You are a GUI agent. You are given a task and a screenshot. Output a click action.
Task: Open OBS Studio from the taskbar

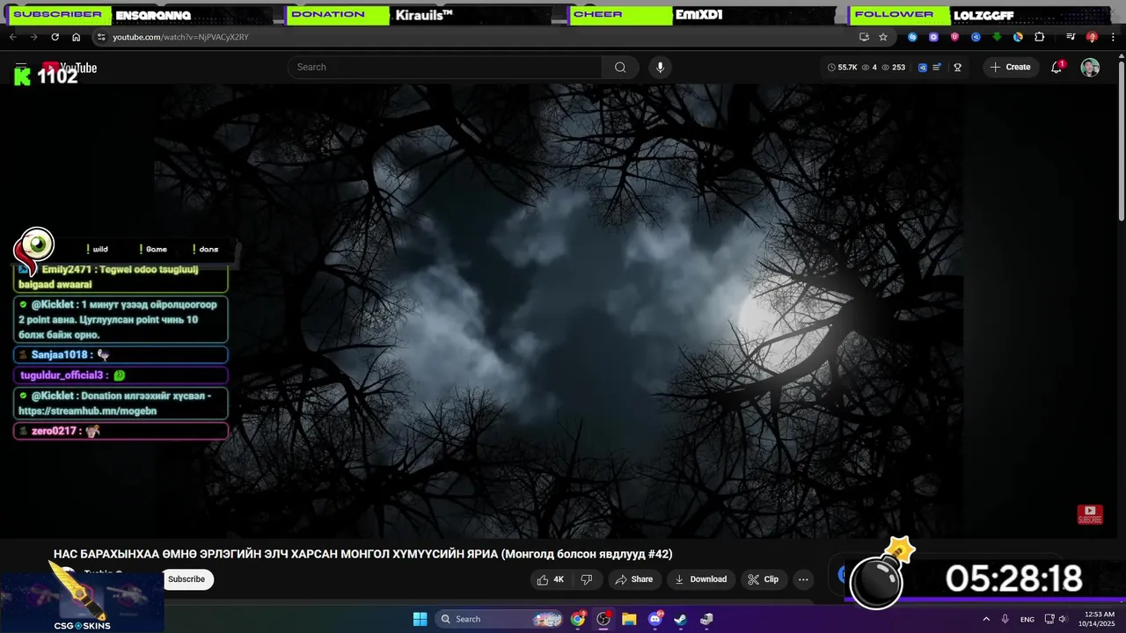tap(603, 619)
